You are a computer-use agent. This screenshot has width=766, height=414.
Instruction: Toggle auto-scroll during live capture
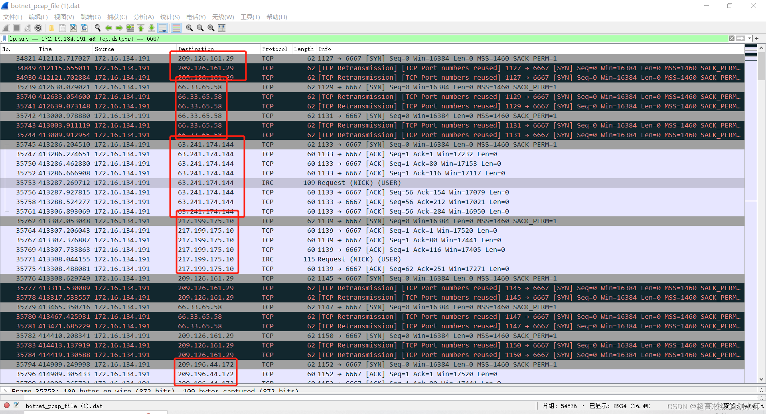point(163,28)
